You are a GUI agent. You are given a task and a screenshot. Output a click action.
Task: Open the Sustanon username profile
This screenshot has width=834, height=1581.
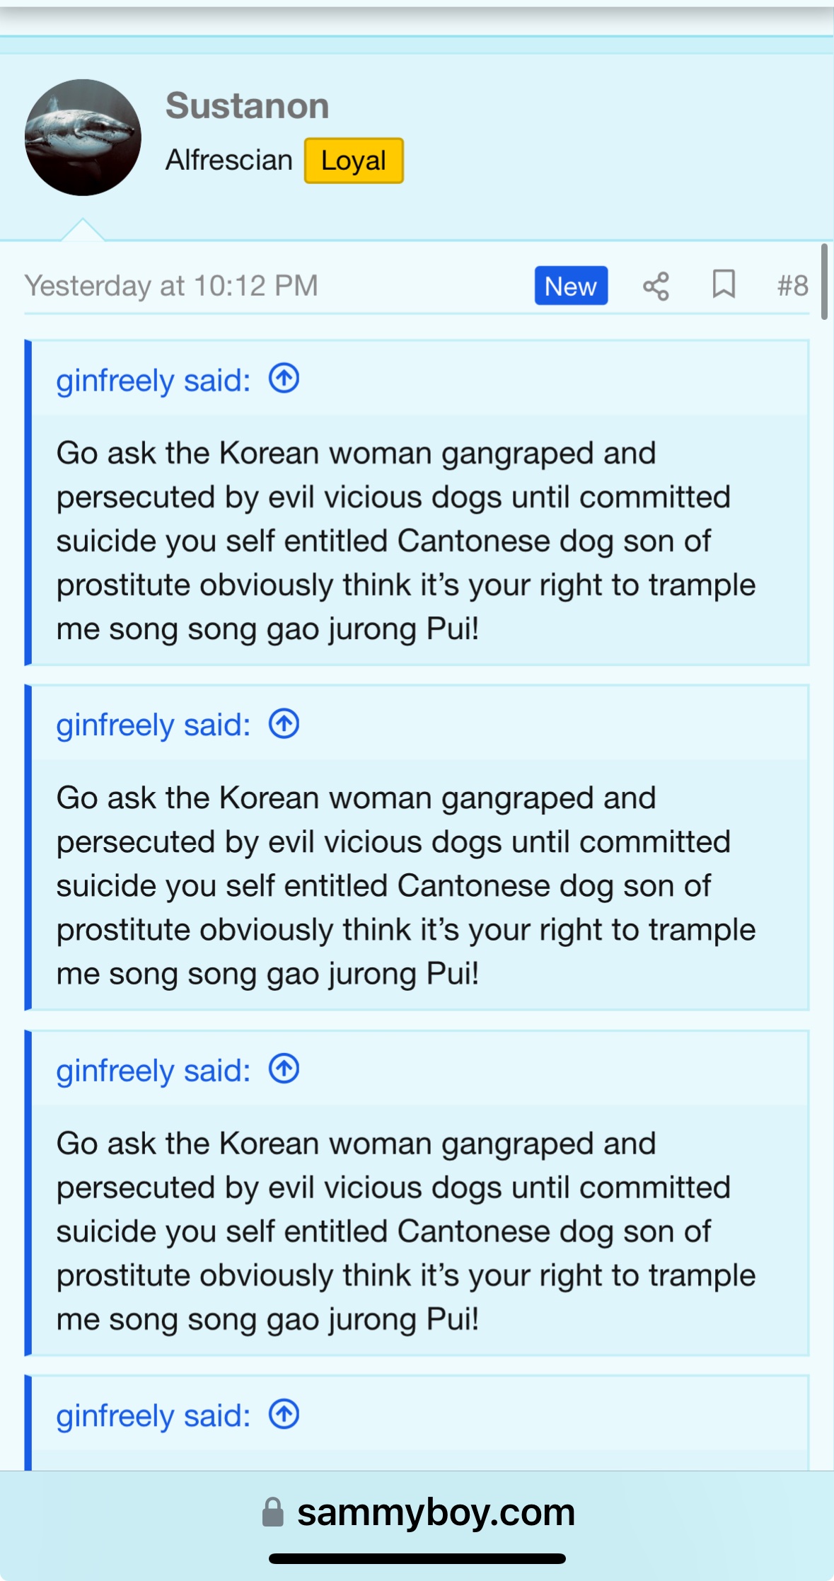click(248, 106)
